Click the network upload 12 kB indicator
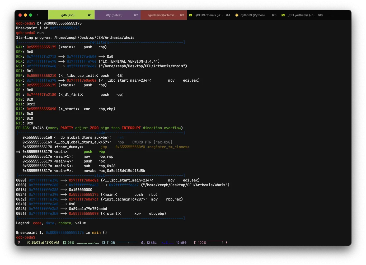The image size is (366, 265). pos(181,243)
